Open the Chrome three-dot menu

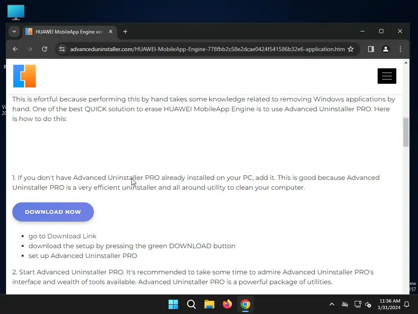[400, 49]
